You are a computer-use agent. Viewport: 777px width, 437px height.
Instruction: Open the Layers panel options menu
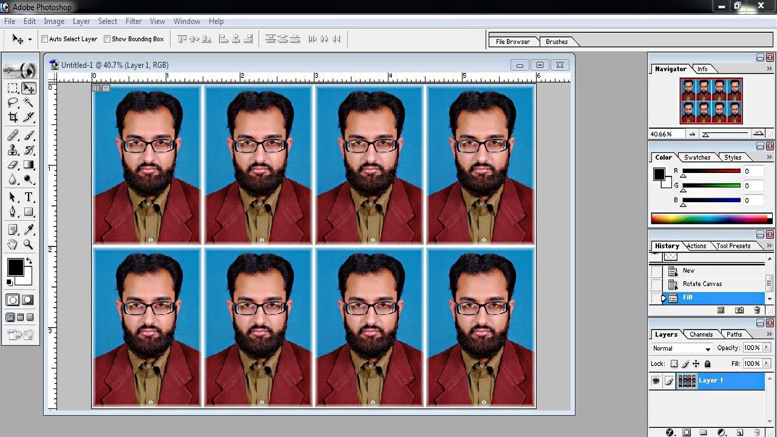click(x=770, y=334)
